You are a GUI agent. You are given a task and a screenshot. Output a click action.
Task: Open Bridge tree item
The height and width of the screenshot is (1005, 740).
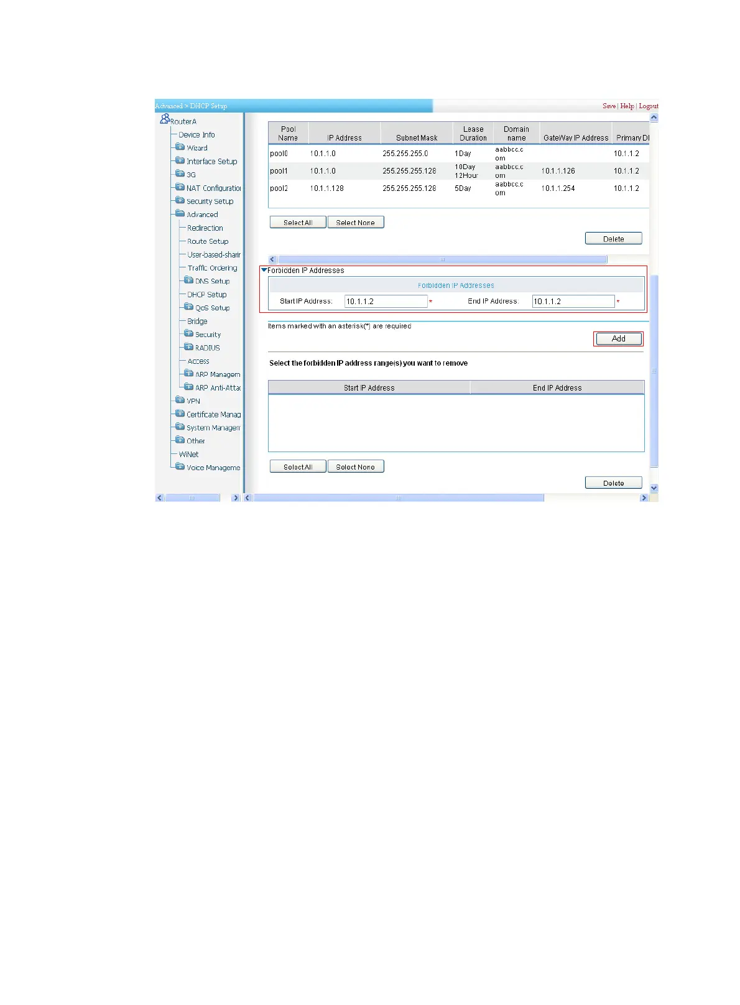[x=197, y=321]
